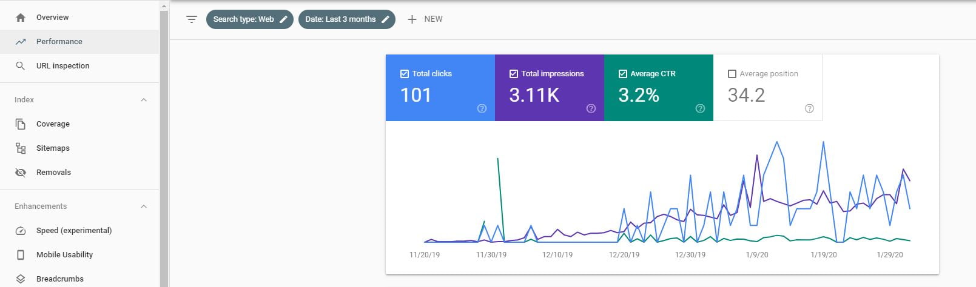Viewport: 976px width, 287px height.
Task: Open the Overview menu item
Action: click(79, 18)
